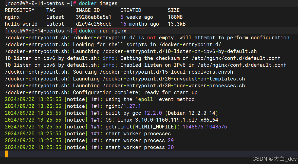Image resolution: width=298 pixels, height=164 pixels.
Task: Click the nginx/1.27.1 version text
Action: [123, 106]
